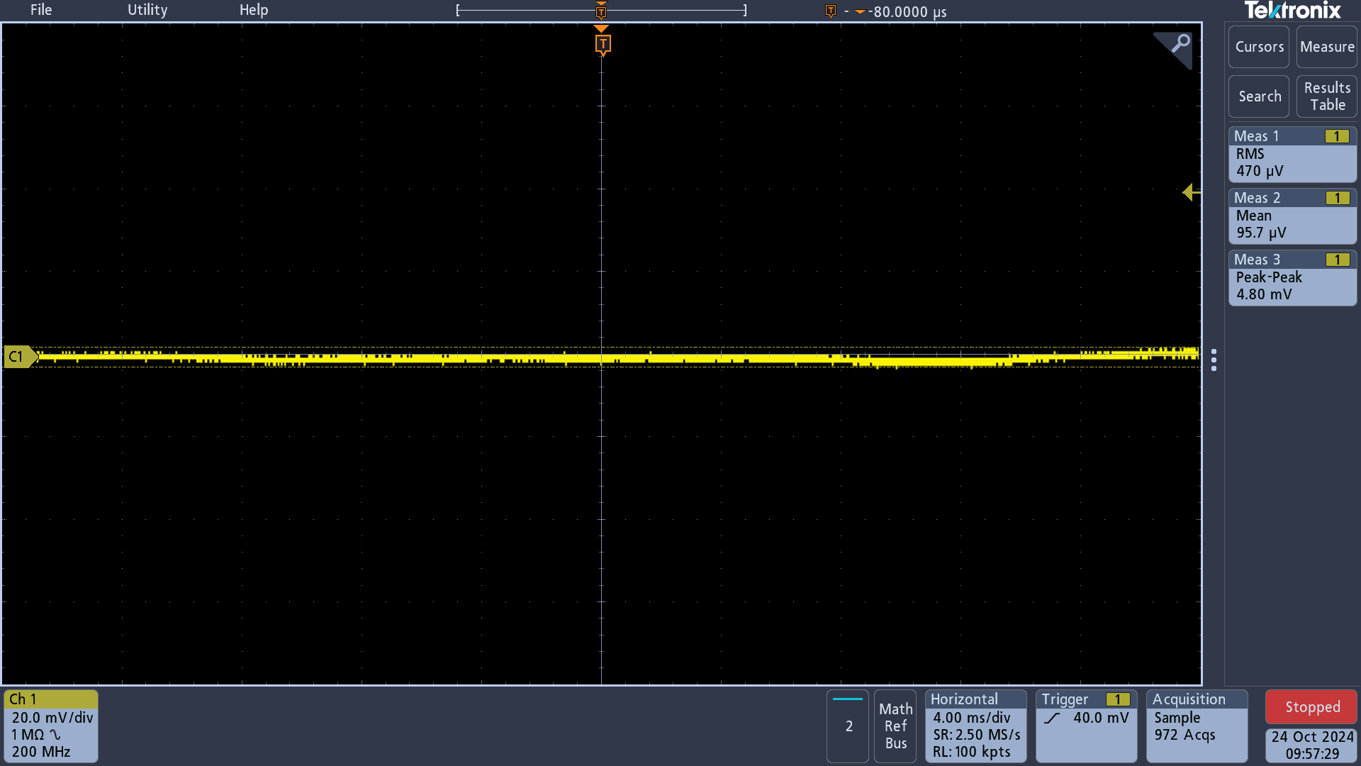Screen dimensions: 1361x766
Task: Open the Acquisition settings badge
Action: [x=1197, y=726]
